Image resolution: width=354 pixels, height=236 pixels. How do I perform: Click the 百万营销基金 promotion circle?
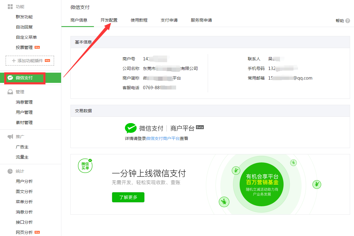[x=262, y=184]
